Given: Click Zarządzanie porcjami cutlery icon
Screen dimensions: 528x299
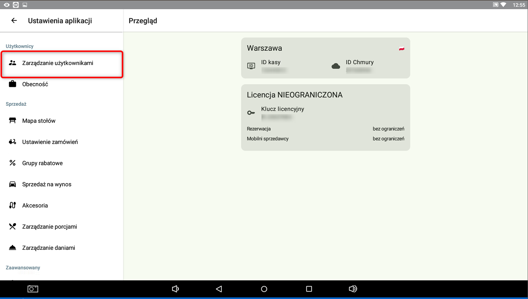Looking at the screenshot, I should (x=12, y=226).
